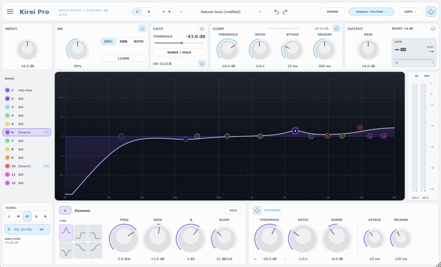
Task: Click the OUTPUT GAIN knob
Action: click(368, 50)
